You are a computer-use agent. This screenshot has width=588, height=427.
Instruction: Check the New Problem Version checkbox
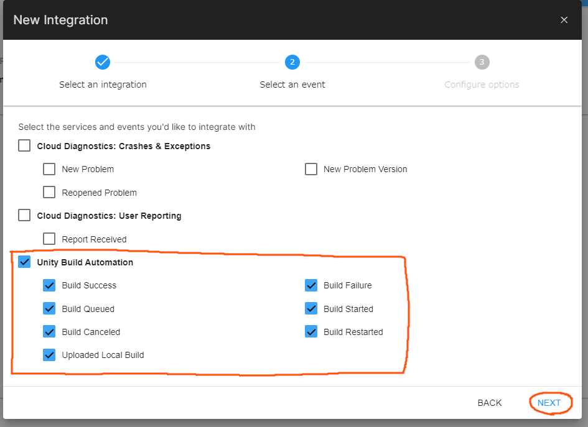(311, 168)
